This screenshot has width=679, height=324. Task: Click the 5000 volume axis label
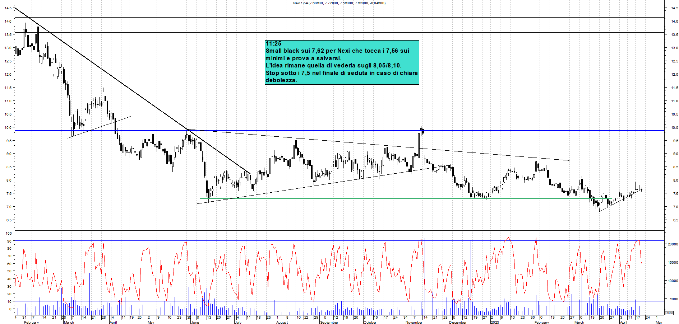[x=674, y=299]
